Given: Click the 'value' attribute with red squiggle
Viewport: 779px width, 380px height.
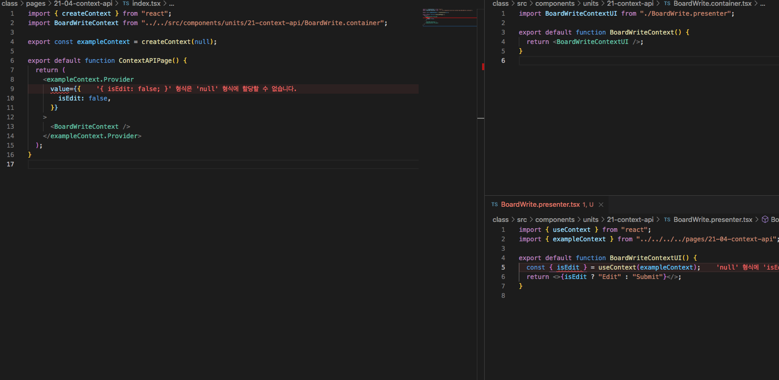Looking at the screenshot, I should [x=60, y=89].
